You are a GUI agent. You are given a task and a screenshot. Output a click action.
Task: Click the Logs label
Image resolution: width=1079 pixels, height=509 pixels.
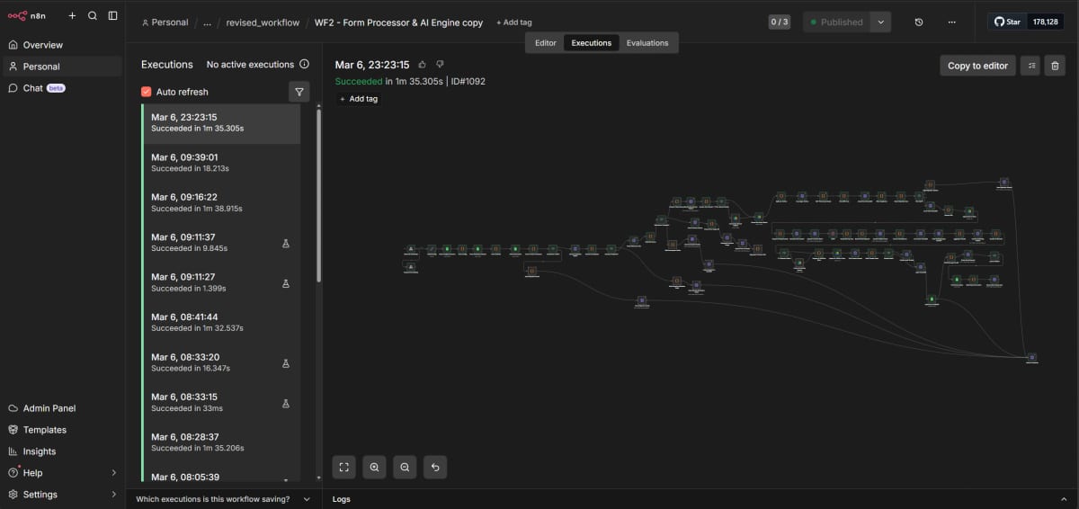pyautogui.click(x=342, y=499)
